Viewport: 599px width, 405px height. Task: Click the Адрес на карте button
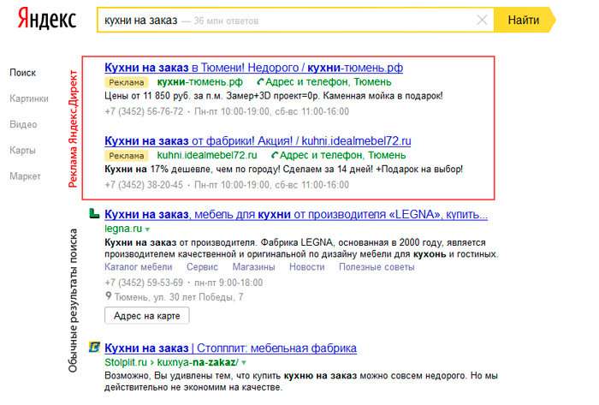click(146, 316)
